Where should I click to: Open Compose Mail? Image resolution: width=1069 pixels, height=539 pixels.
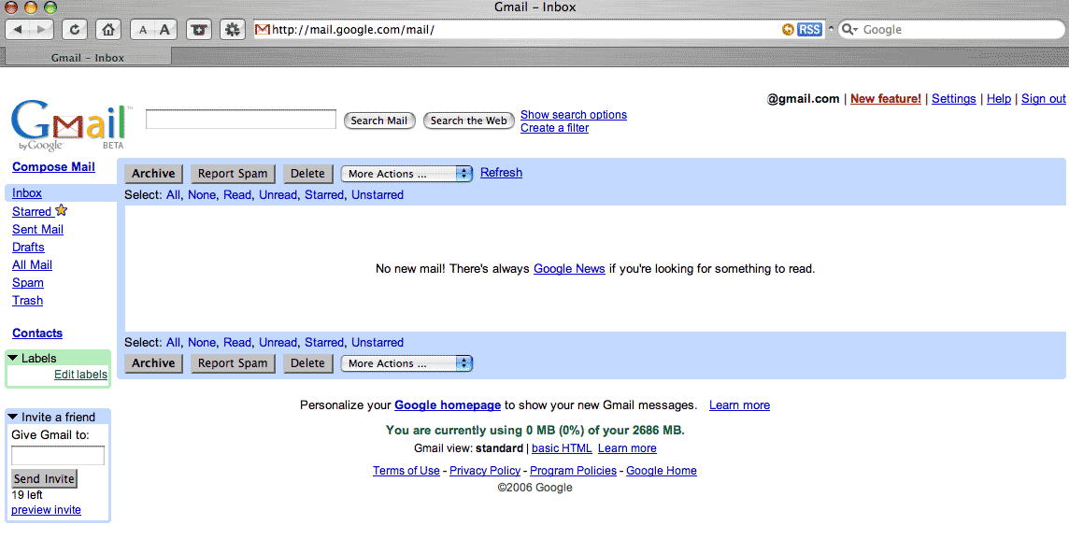[53, 167]
